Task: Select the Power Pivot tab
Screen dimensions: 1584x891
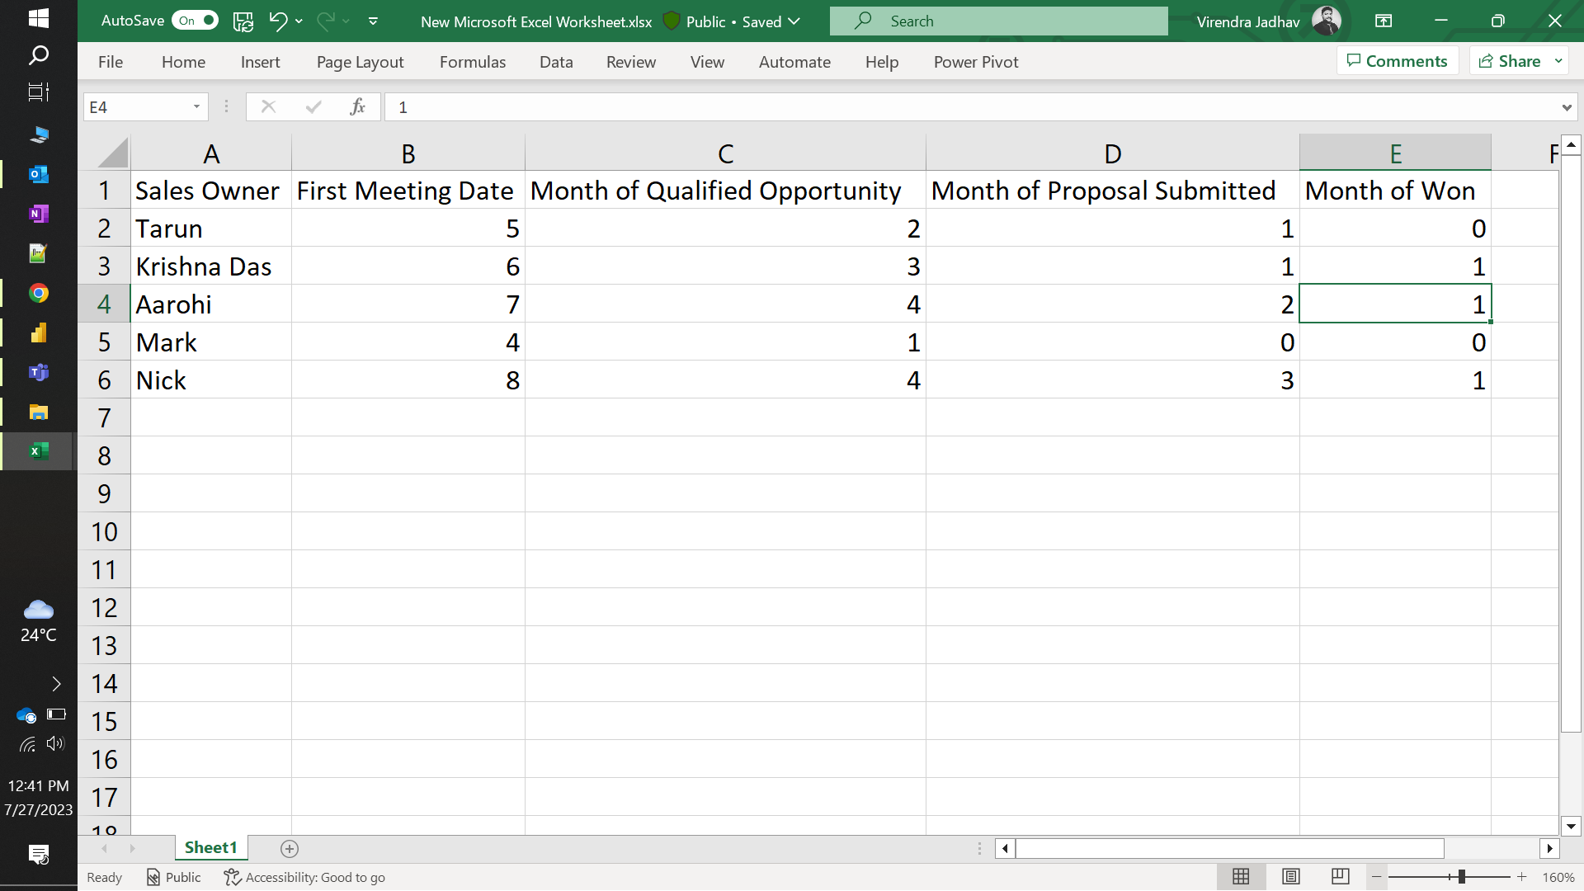Action: (x=976, y=62)
